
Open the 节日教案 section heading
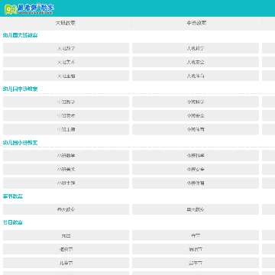(x=13, y=222)
